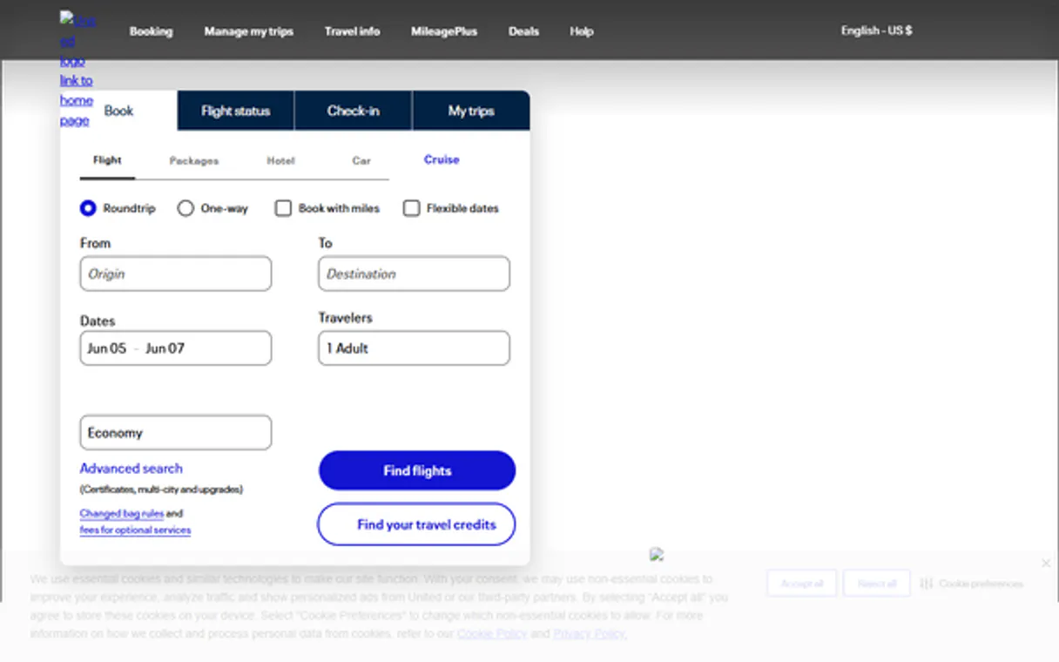Click Find your travel credits button
The height and width of the screenshot is (662, 1059).
point(416,525)
